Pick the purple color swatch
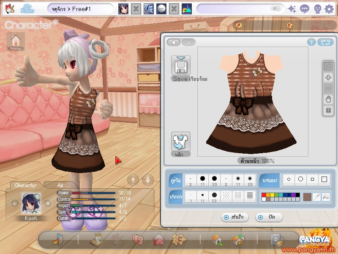Image resolution: width=338 pixels, height=254 pixels. [x=293, y=195]
